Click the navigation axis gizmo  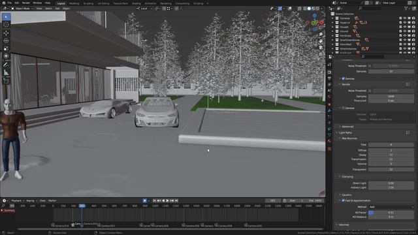315,23
